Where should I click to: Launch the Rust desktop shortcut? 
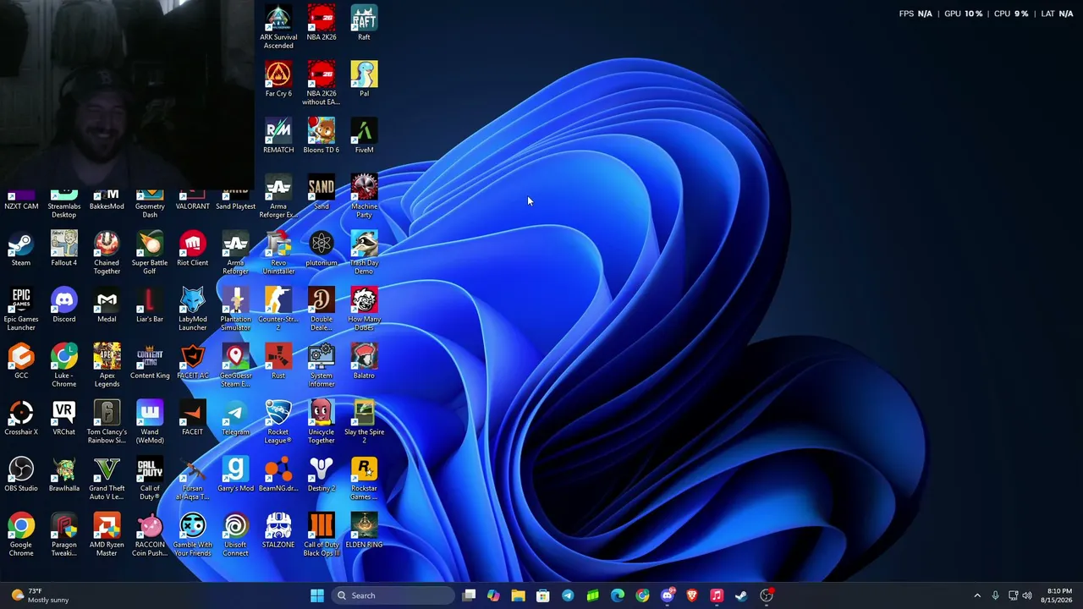tap(278, 360)
